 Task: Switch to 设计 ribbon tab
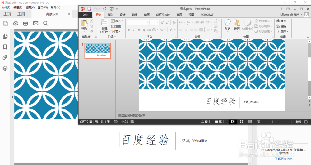coord(123,15)
